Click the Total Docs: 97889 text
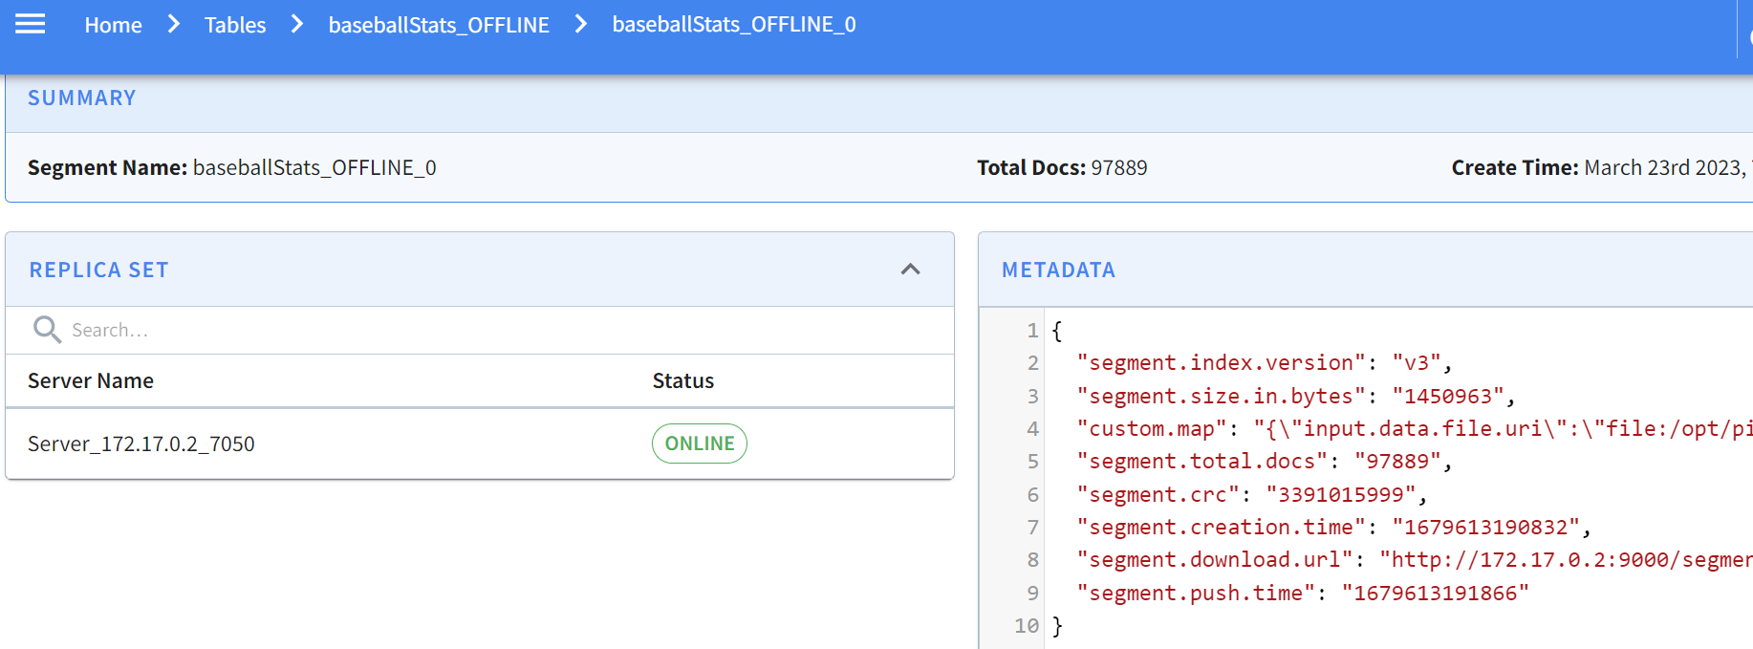 tap(1062, 168)
